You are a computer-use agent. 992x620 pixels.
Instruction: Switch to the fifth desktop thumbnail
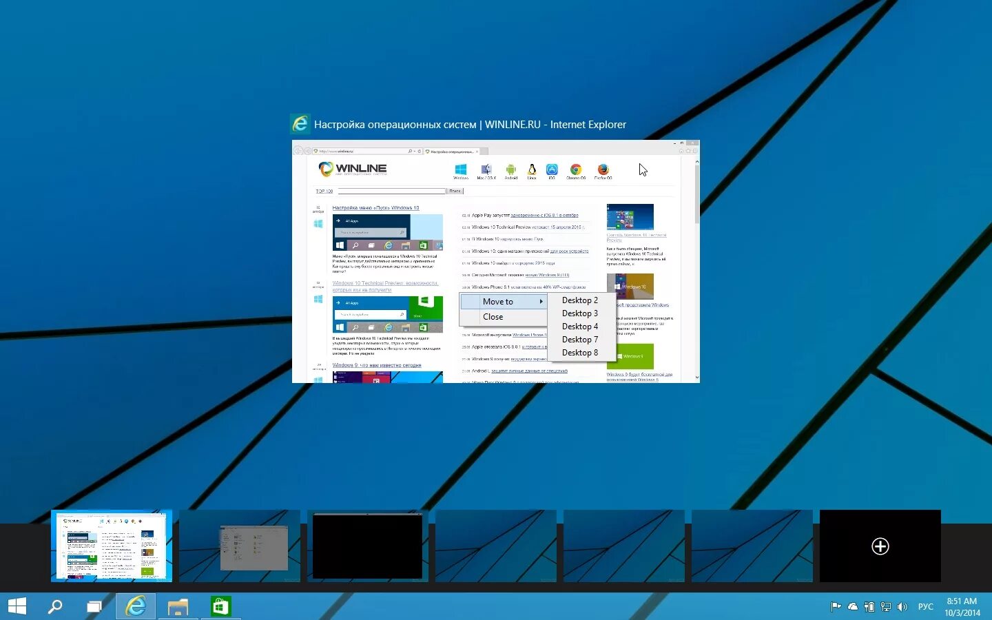(x=624, y=546)
